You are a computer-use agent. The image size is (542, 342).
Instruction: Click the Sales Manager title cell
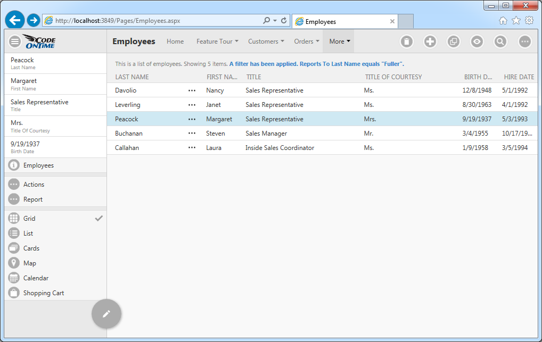click(x=266, y=134)
